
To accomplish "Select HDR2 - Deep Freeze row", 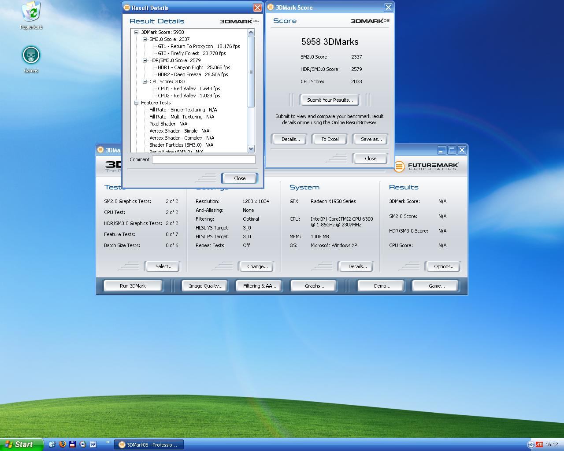I will click(193, 74).
